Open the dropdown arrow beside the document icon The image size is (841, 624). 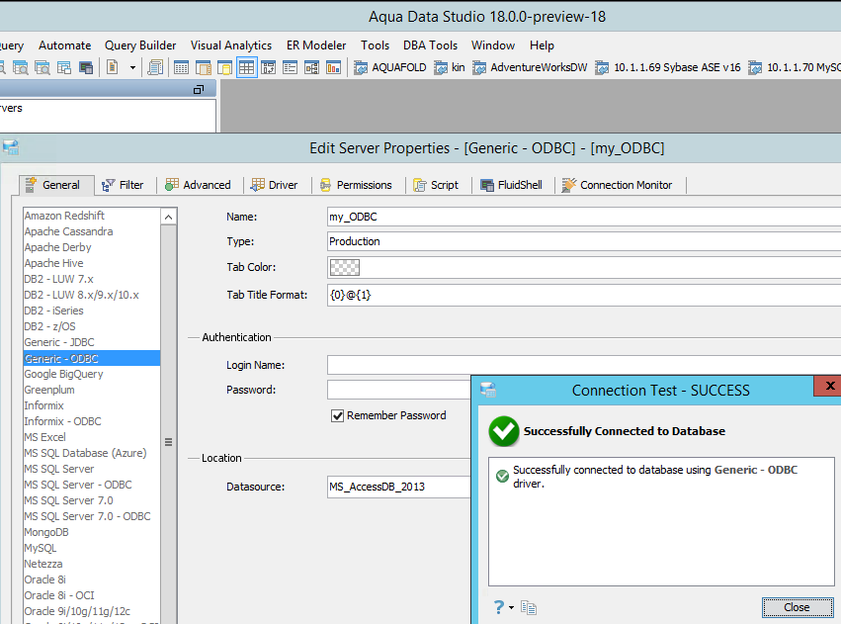click(x=132, y=68)
